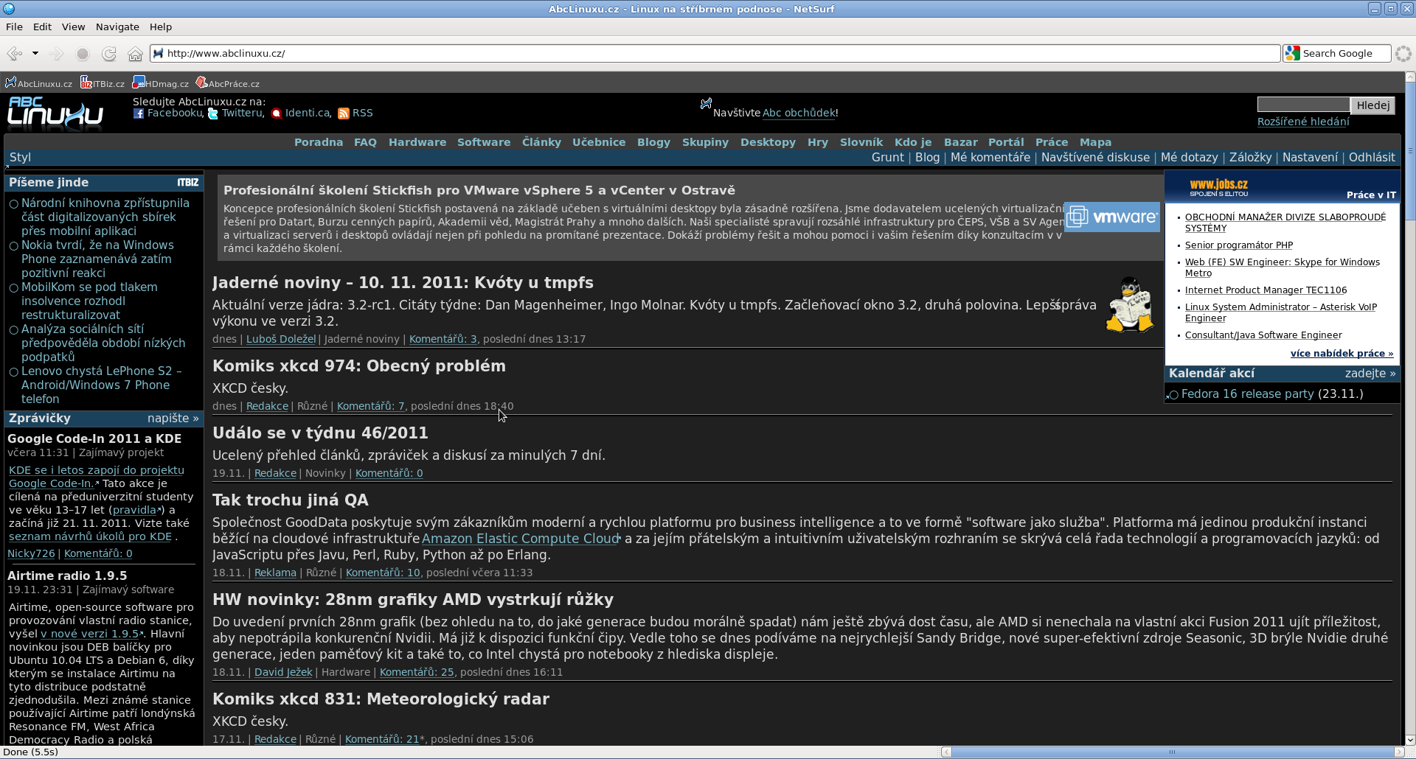Open the Software navigation tab
This screenshot has height=759, width=1416.
484,142
